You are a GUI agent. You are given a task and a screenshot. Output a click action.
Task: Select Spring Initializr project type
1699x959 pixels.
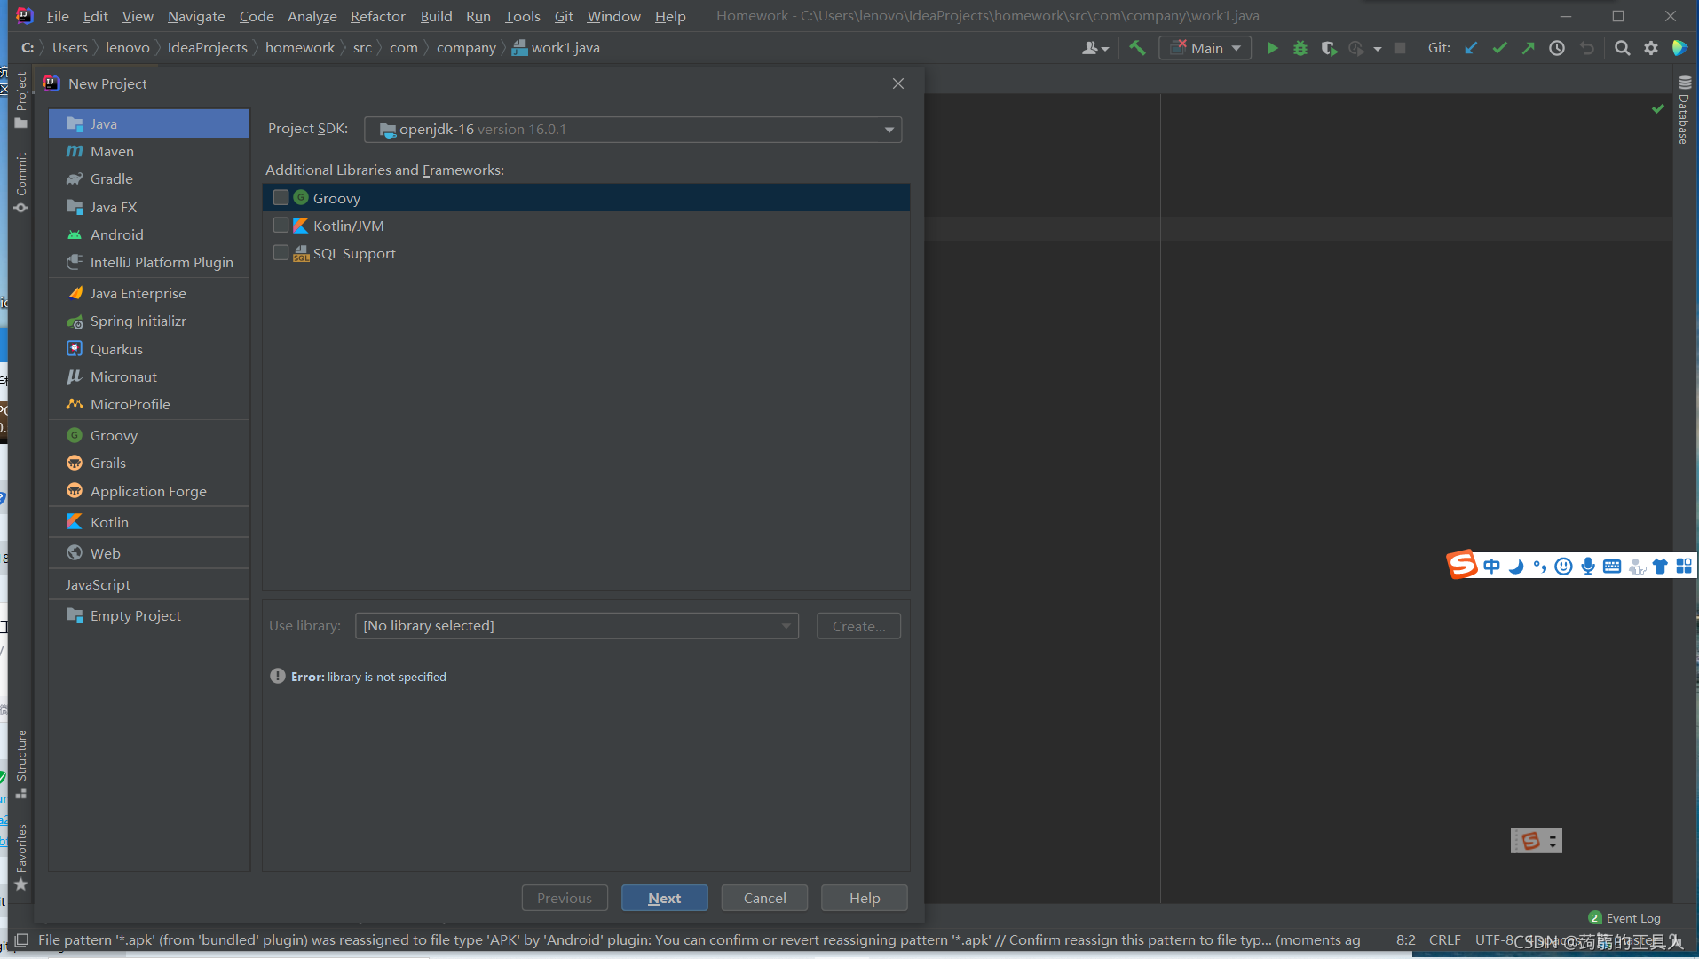pos(149,321)
